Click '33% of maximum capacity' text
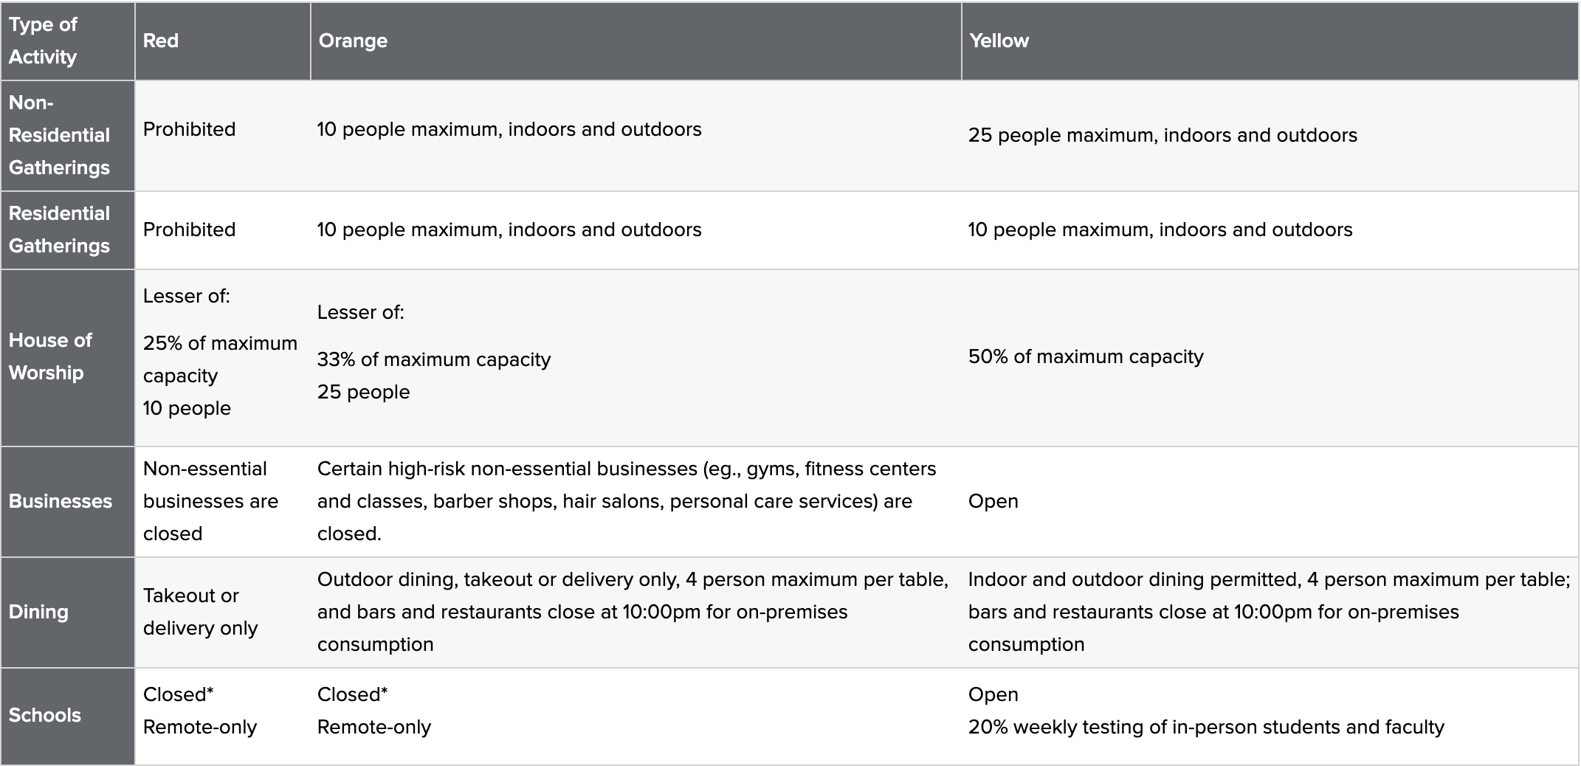This screenshot has width=1581, height=766. (x=434, y=359)
